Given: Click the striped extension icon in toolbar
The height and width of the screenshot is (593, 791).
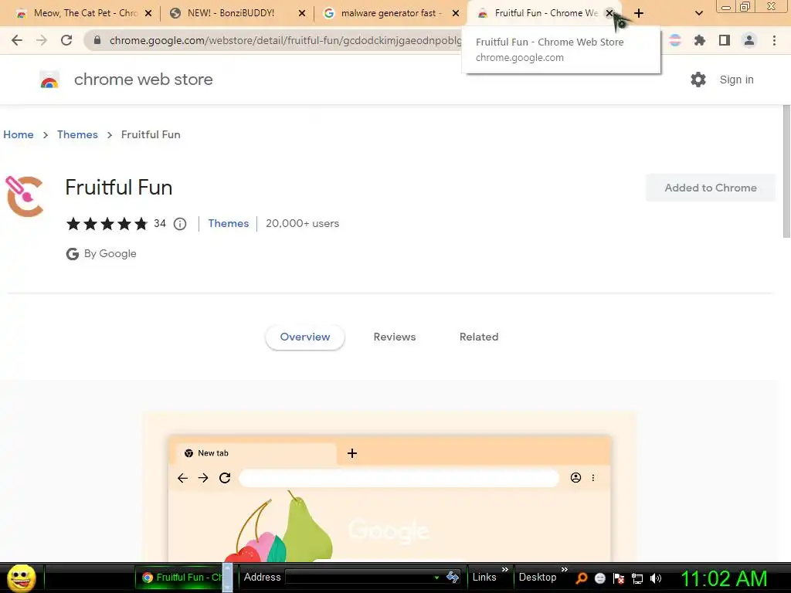Looking at the screenshot, I should pyautogui.click(x=675, y=40).
